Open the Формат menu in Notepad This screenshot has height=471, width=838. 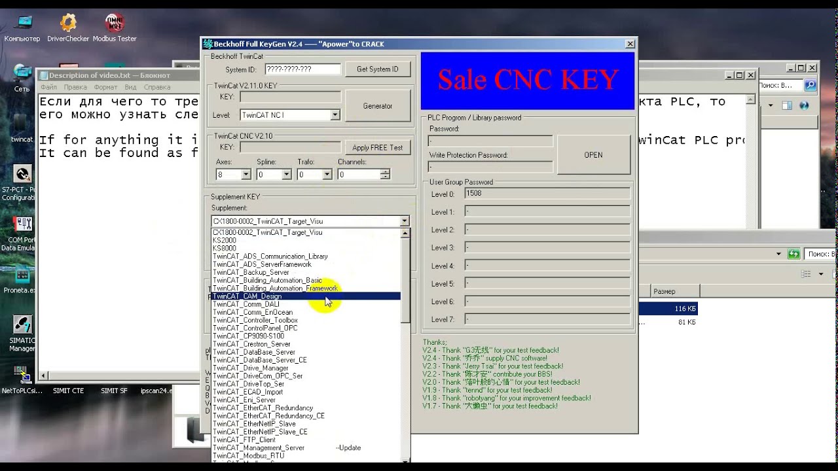(106, 87)
